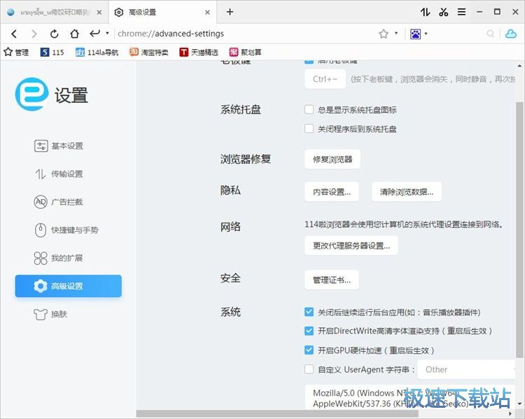Toggle close program to system tray
The width and height of the screenshot is (525, 419).
309,129
